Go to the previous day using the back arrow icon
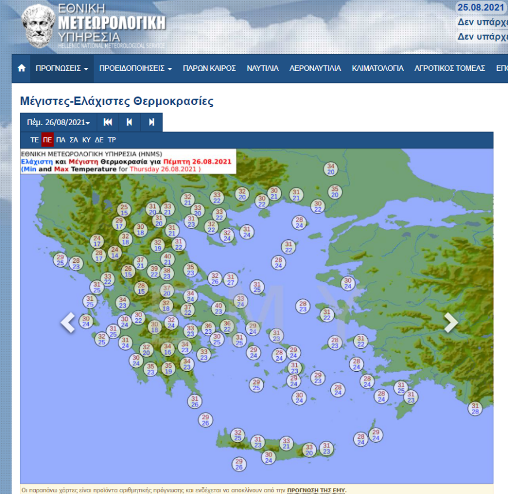 pos(128,122)
